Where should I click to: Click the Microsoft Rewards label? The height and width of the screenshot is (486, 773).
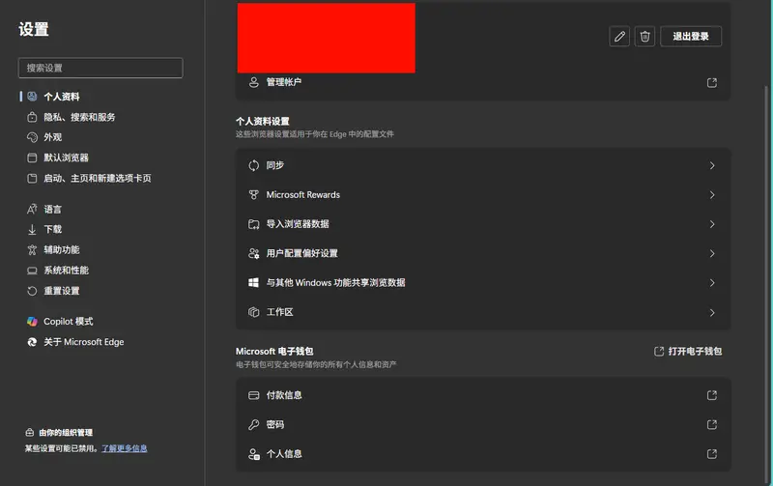[x=303, y=195]
